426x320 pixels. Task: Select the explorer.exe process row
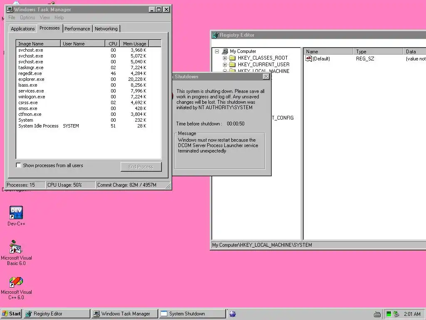(88, 79)
